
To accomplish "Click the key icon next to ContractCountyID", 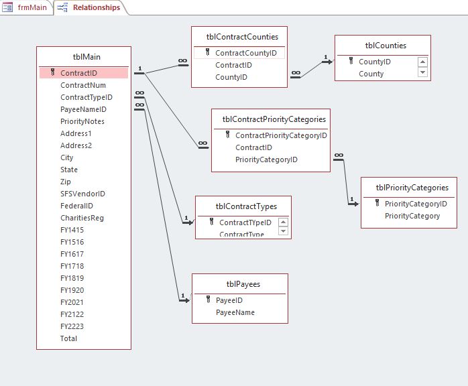I will tap(208, 52).
